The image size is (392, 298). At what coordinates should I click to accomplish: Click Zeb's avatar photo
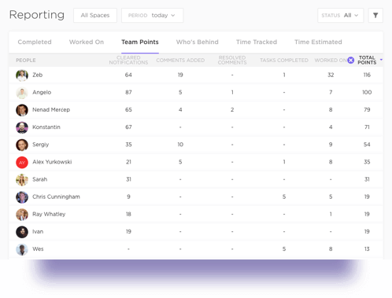pos(22,75)
